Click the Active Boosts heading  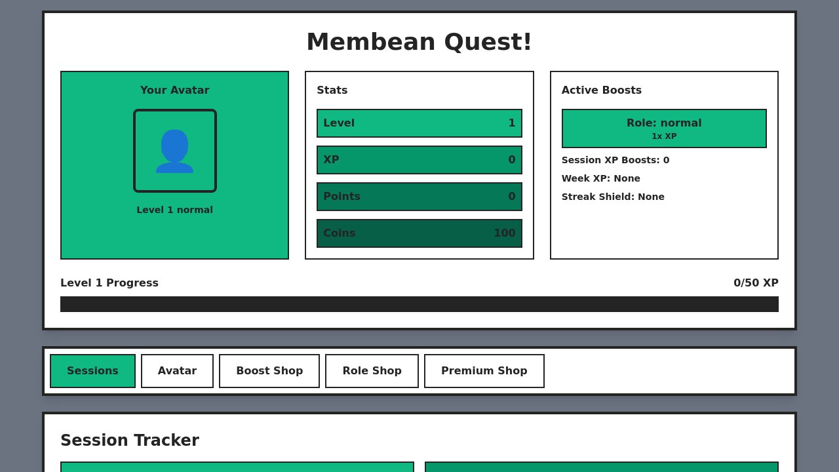coord(602,90)
